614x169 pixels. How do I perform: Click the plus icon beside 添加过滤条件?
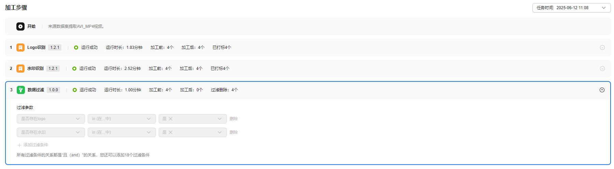point(19,145)
